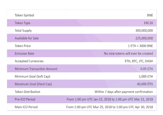Select the ETH, BTC, LTC, DASH value
This screenshot has width=163, height=115.
139,61
